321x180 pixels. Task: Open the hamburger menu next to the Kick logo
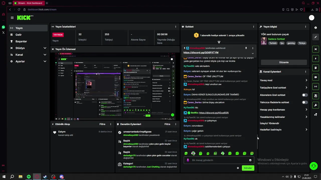12,18
